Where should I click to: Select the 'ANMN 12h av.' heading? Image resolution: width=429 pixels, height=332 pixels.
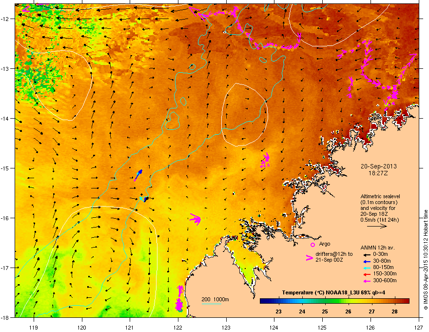click(377, 248)
